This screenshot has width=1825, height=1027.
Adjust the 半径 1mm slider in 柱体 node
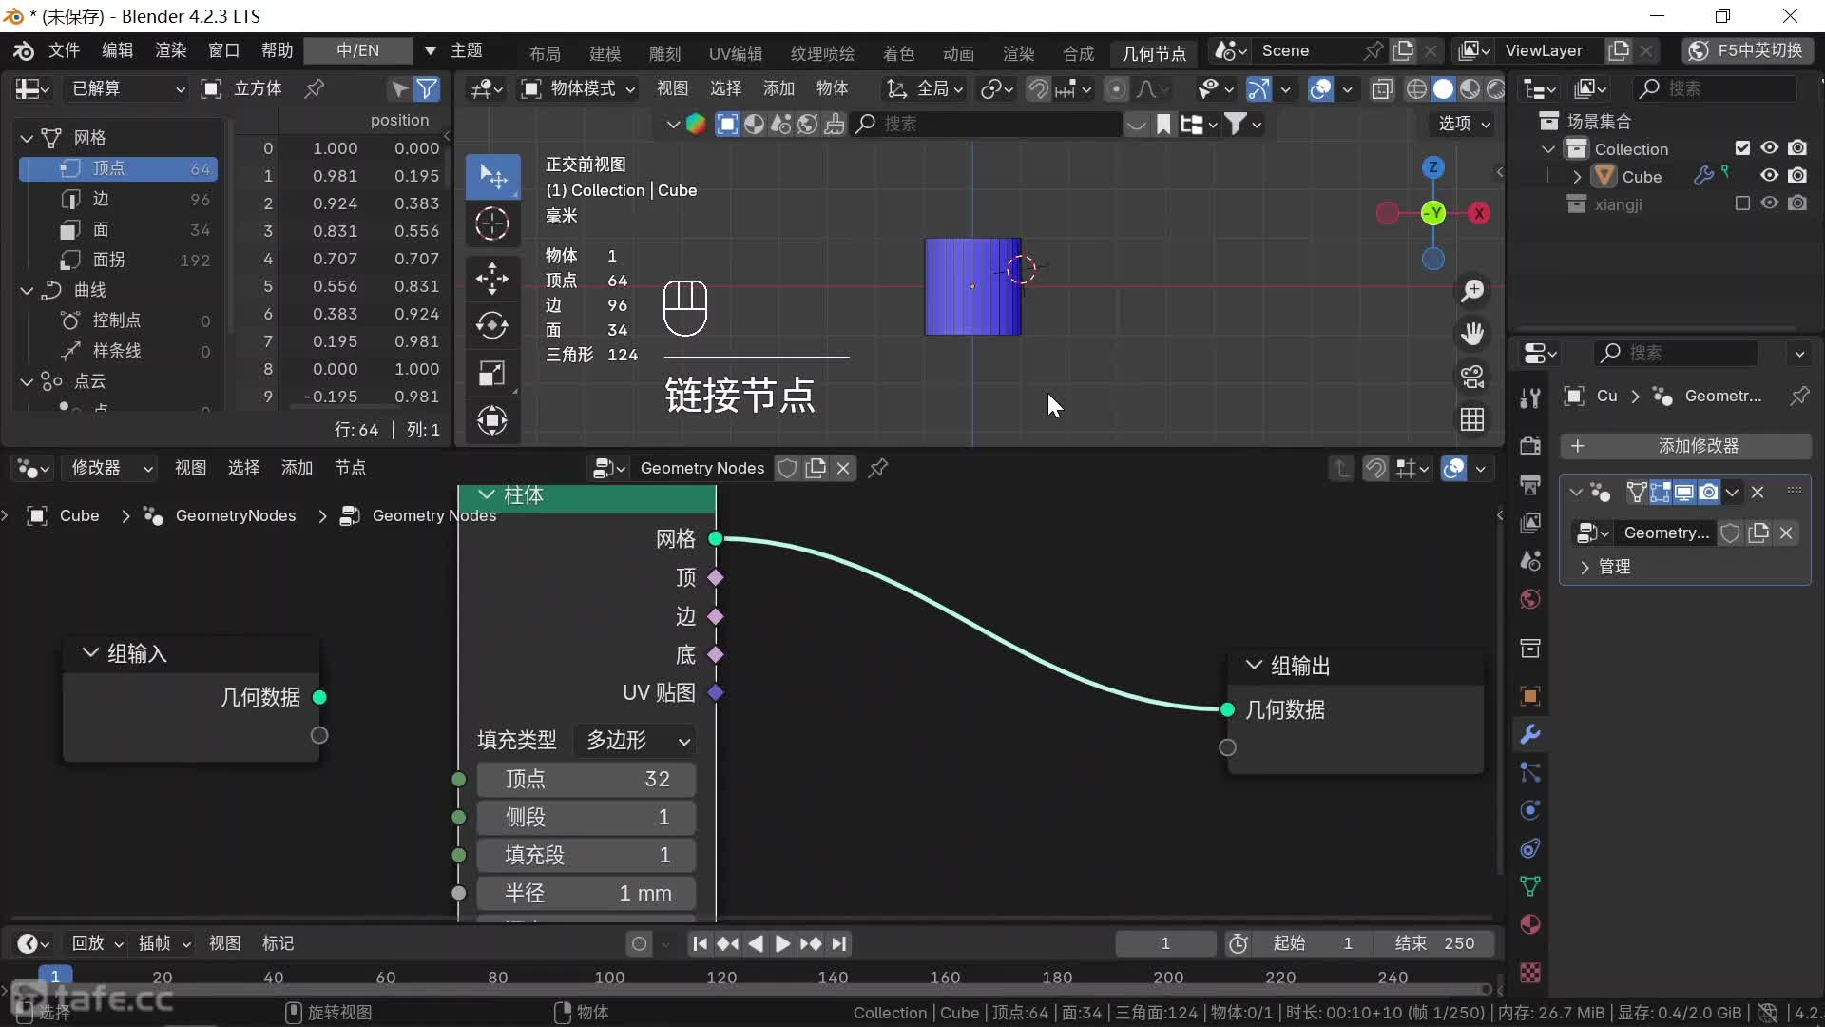click(x=586, y=893)
